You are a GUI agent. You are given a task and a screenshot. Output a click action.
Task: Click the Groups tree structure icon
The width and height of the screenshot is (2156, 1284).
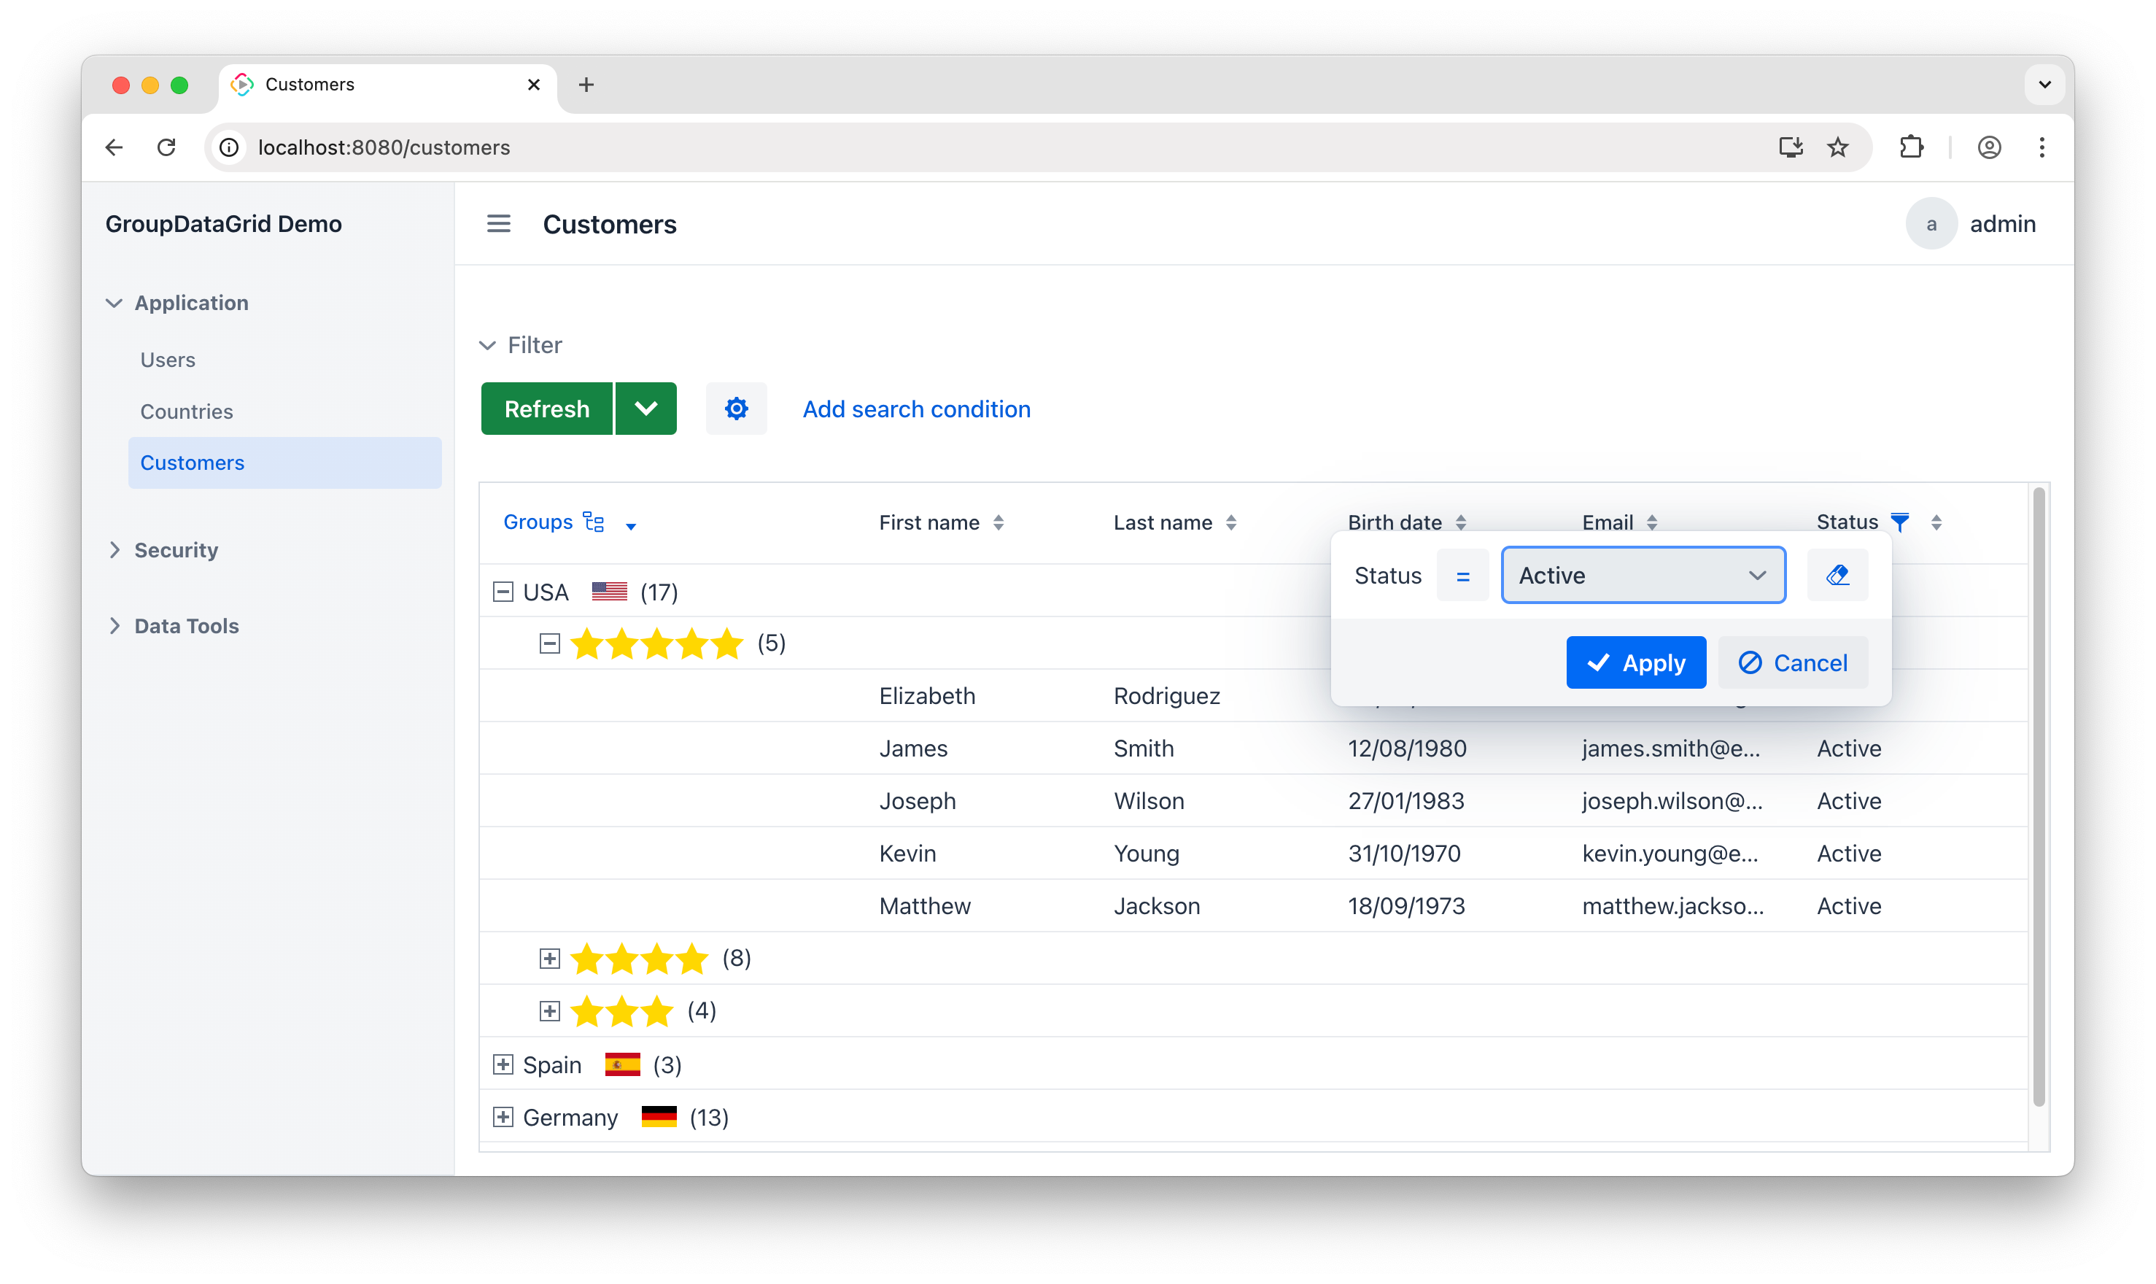tap(593, 522)
